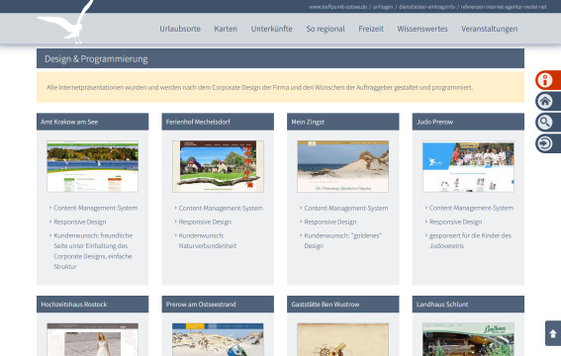Image resolution: width=561 pixels, height=356 pixels.
Task: View the Prerow am Ostseestrand thumbnail
Action: pyautogui.click(x=218, y=339)
